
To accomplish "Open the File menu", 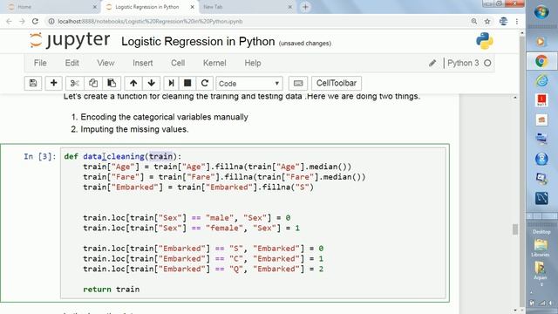I will [40, 63].
